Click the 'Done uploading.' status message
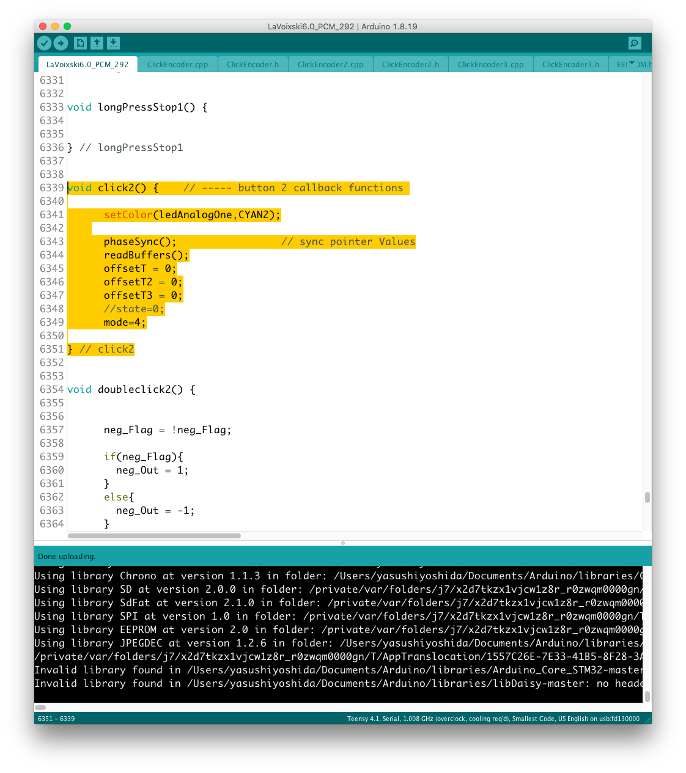Screen dimensions: 686x773 67,556
